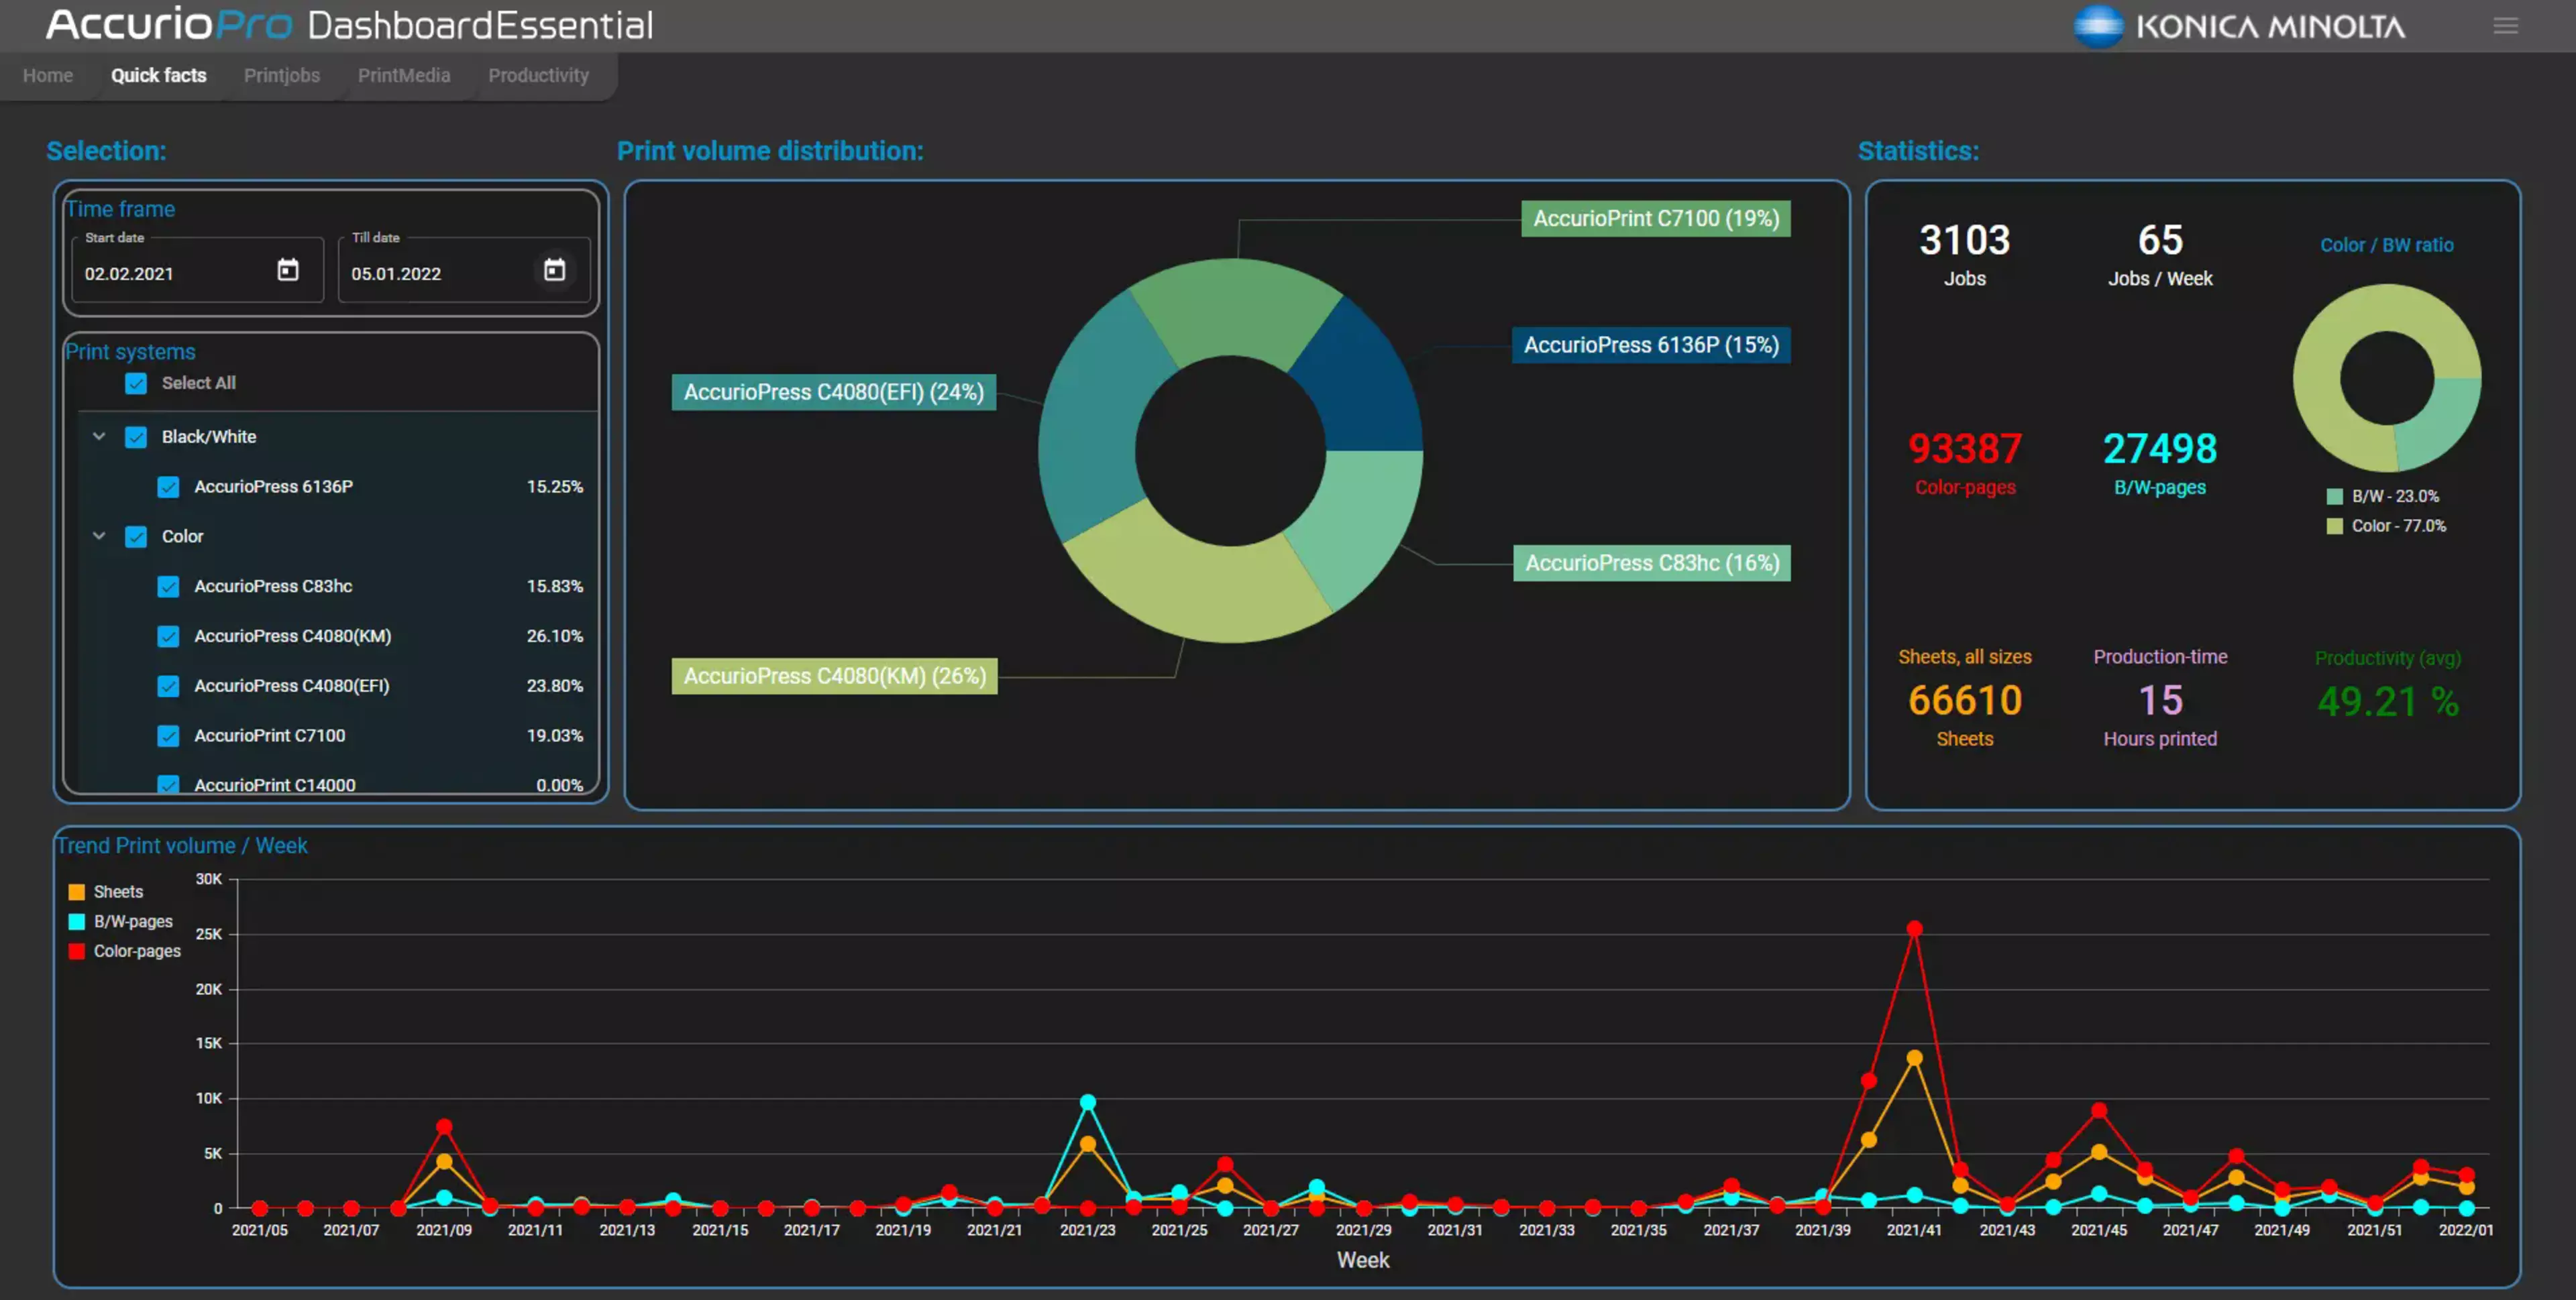
Task: Click the 49.21 % Productivity value
Action: click(2388, 703)
